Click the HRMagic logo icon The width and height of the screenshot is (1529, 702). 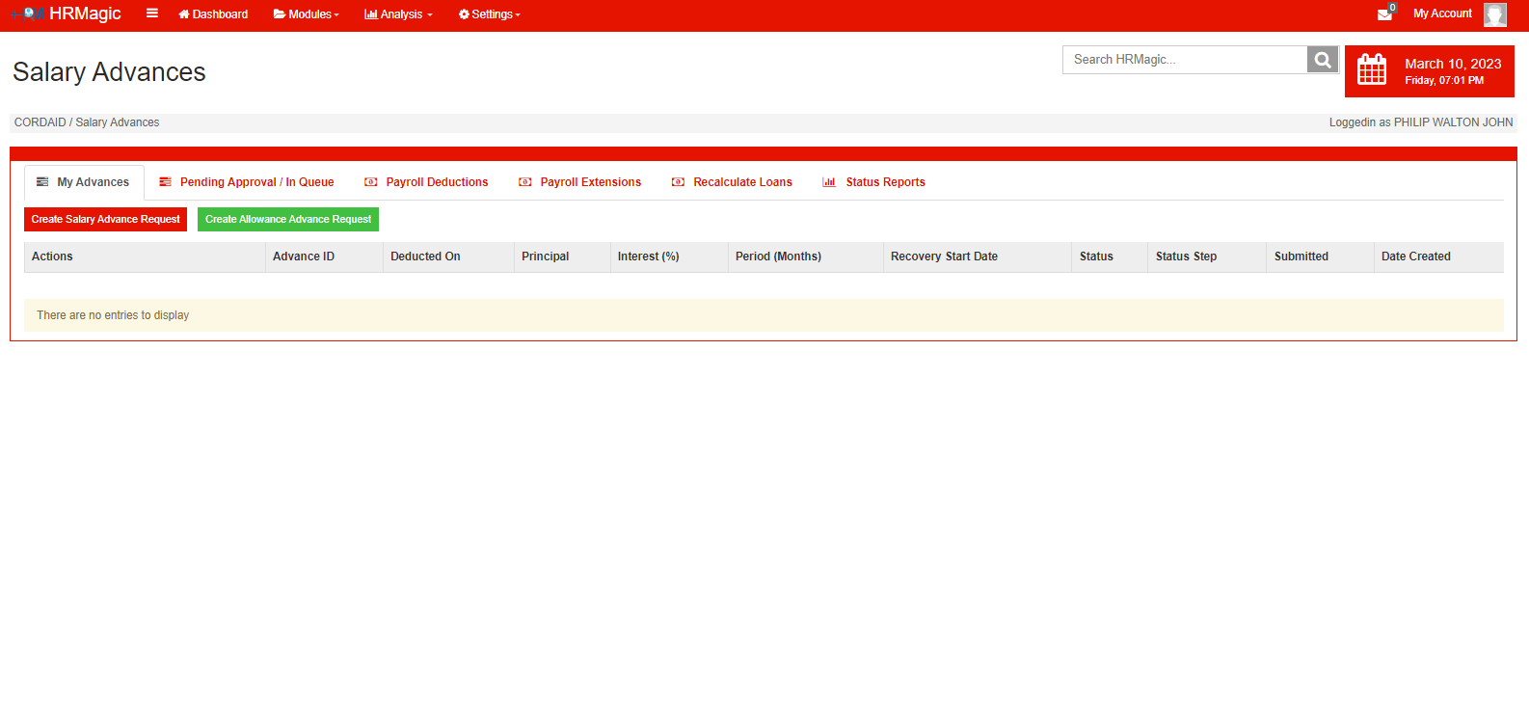pyautogui.click(x=27, y=13)
